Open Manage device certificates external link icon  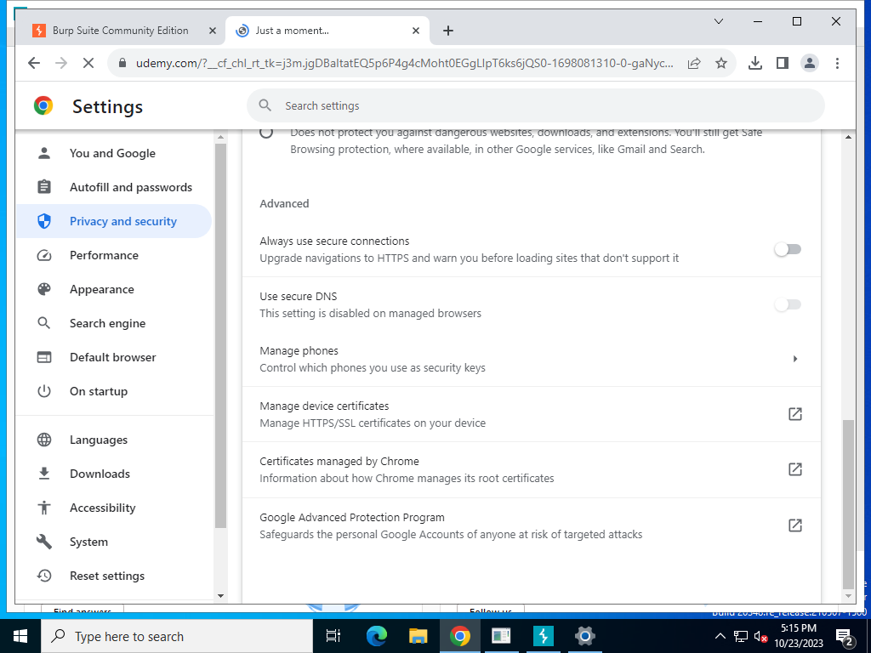tap(795, 414)
